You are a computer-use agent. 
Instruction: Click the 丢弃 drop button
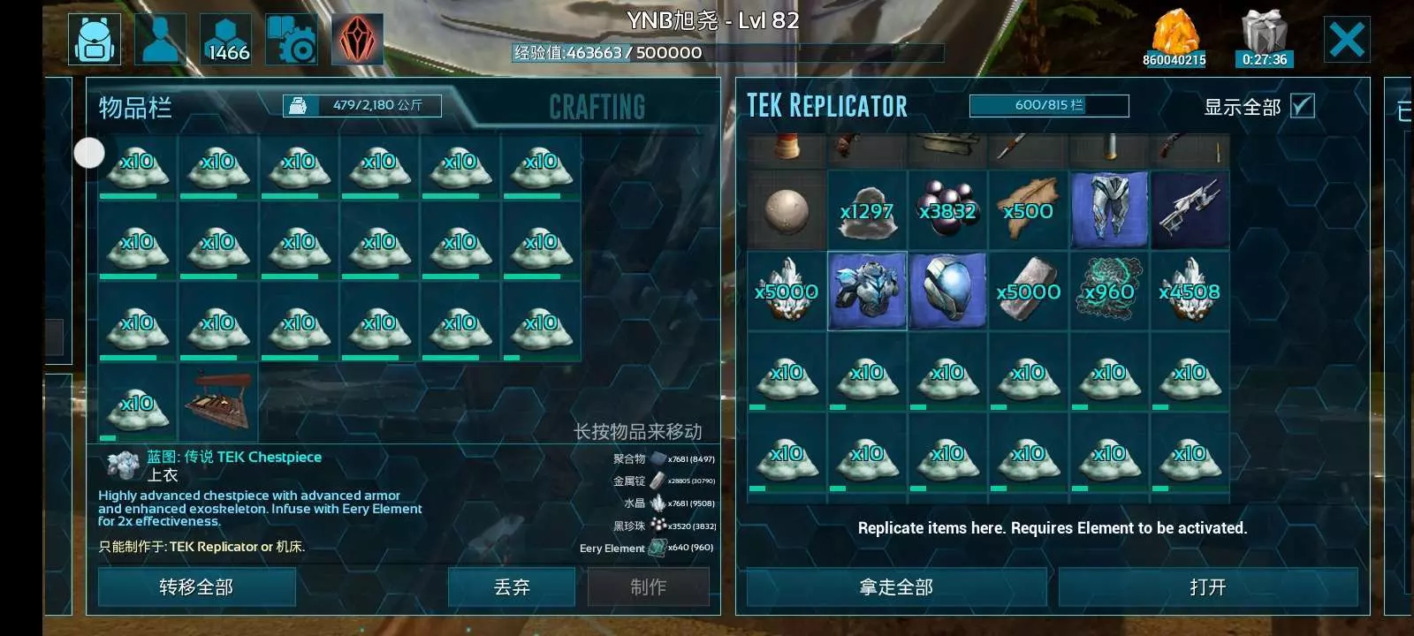click(x=512, y=587)
